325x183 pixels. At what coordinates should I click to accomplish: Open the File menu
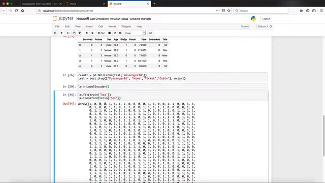coord(57,26)
